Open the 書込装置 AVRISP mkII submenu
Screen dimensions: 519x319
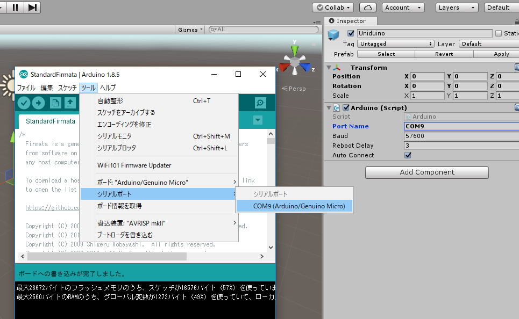point(159,223)
